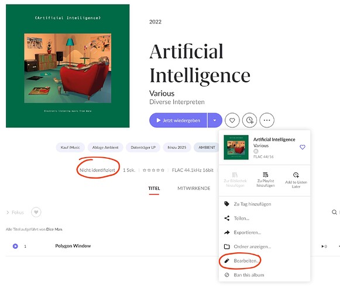Expand the Fokus chevron
Viewport: 340px width, 292px height.
[x=8, y=213]
